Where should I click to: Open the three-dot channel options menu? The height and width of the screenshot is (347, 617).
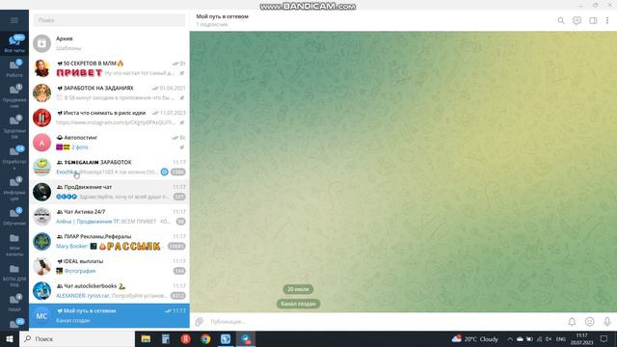point(607,20)
